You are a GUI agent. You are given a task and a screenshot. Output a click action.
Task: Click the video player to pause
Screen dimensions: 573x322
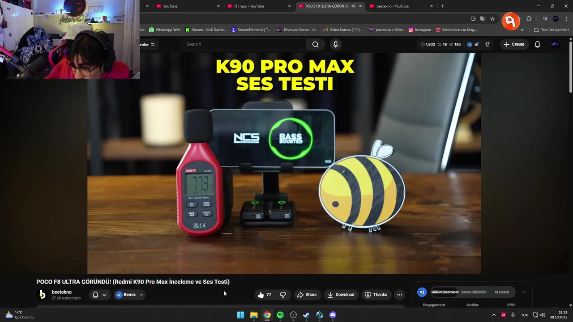[x=284, y=163]
